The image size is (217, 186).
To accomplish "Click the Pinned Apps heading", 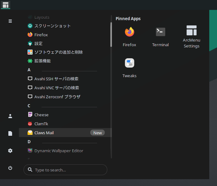I will [x=128, y=19].
